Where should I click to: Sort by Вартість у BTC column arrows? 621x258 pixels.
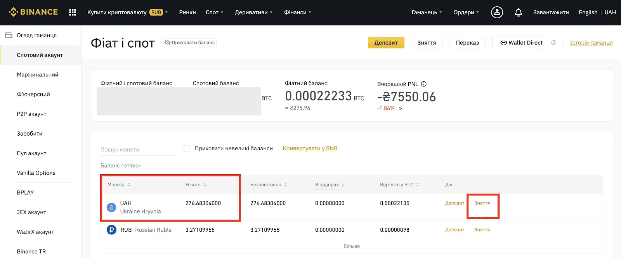coord(418,185)
